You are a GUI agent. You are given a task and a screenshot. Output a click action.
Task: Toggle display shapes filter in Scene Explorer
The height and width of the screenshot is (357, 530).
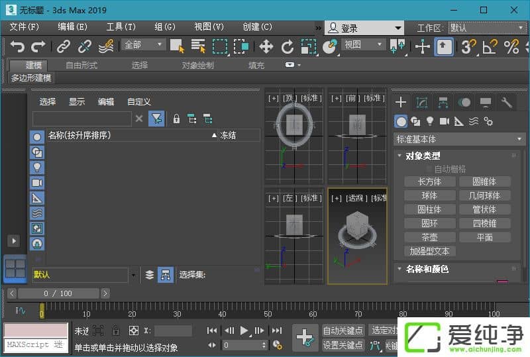point(37,152)
